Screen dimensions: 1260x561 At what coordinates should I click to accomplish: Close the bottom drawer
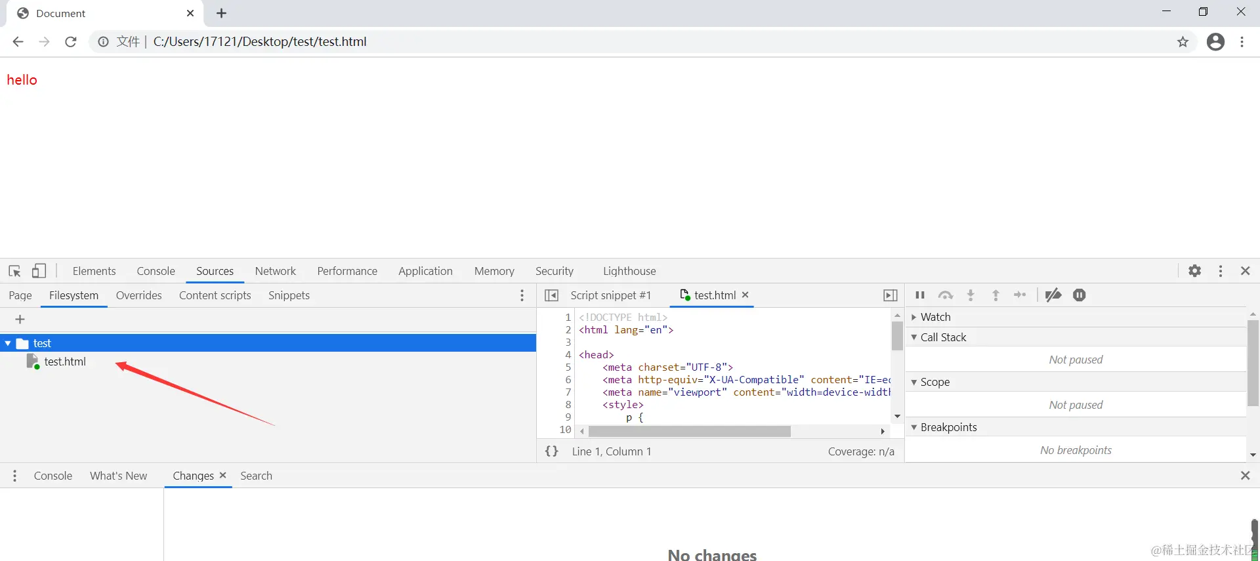click(x=1245, y=476)
